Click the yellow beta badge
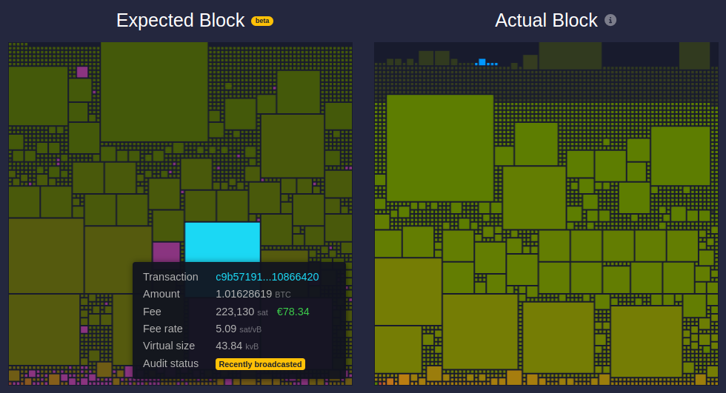 click(262, 21)
